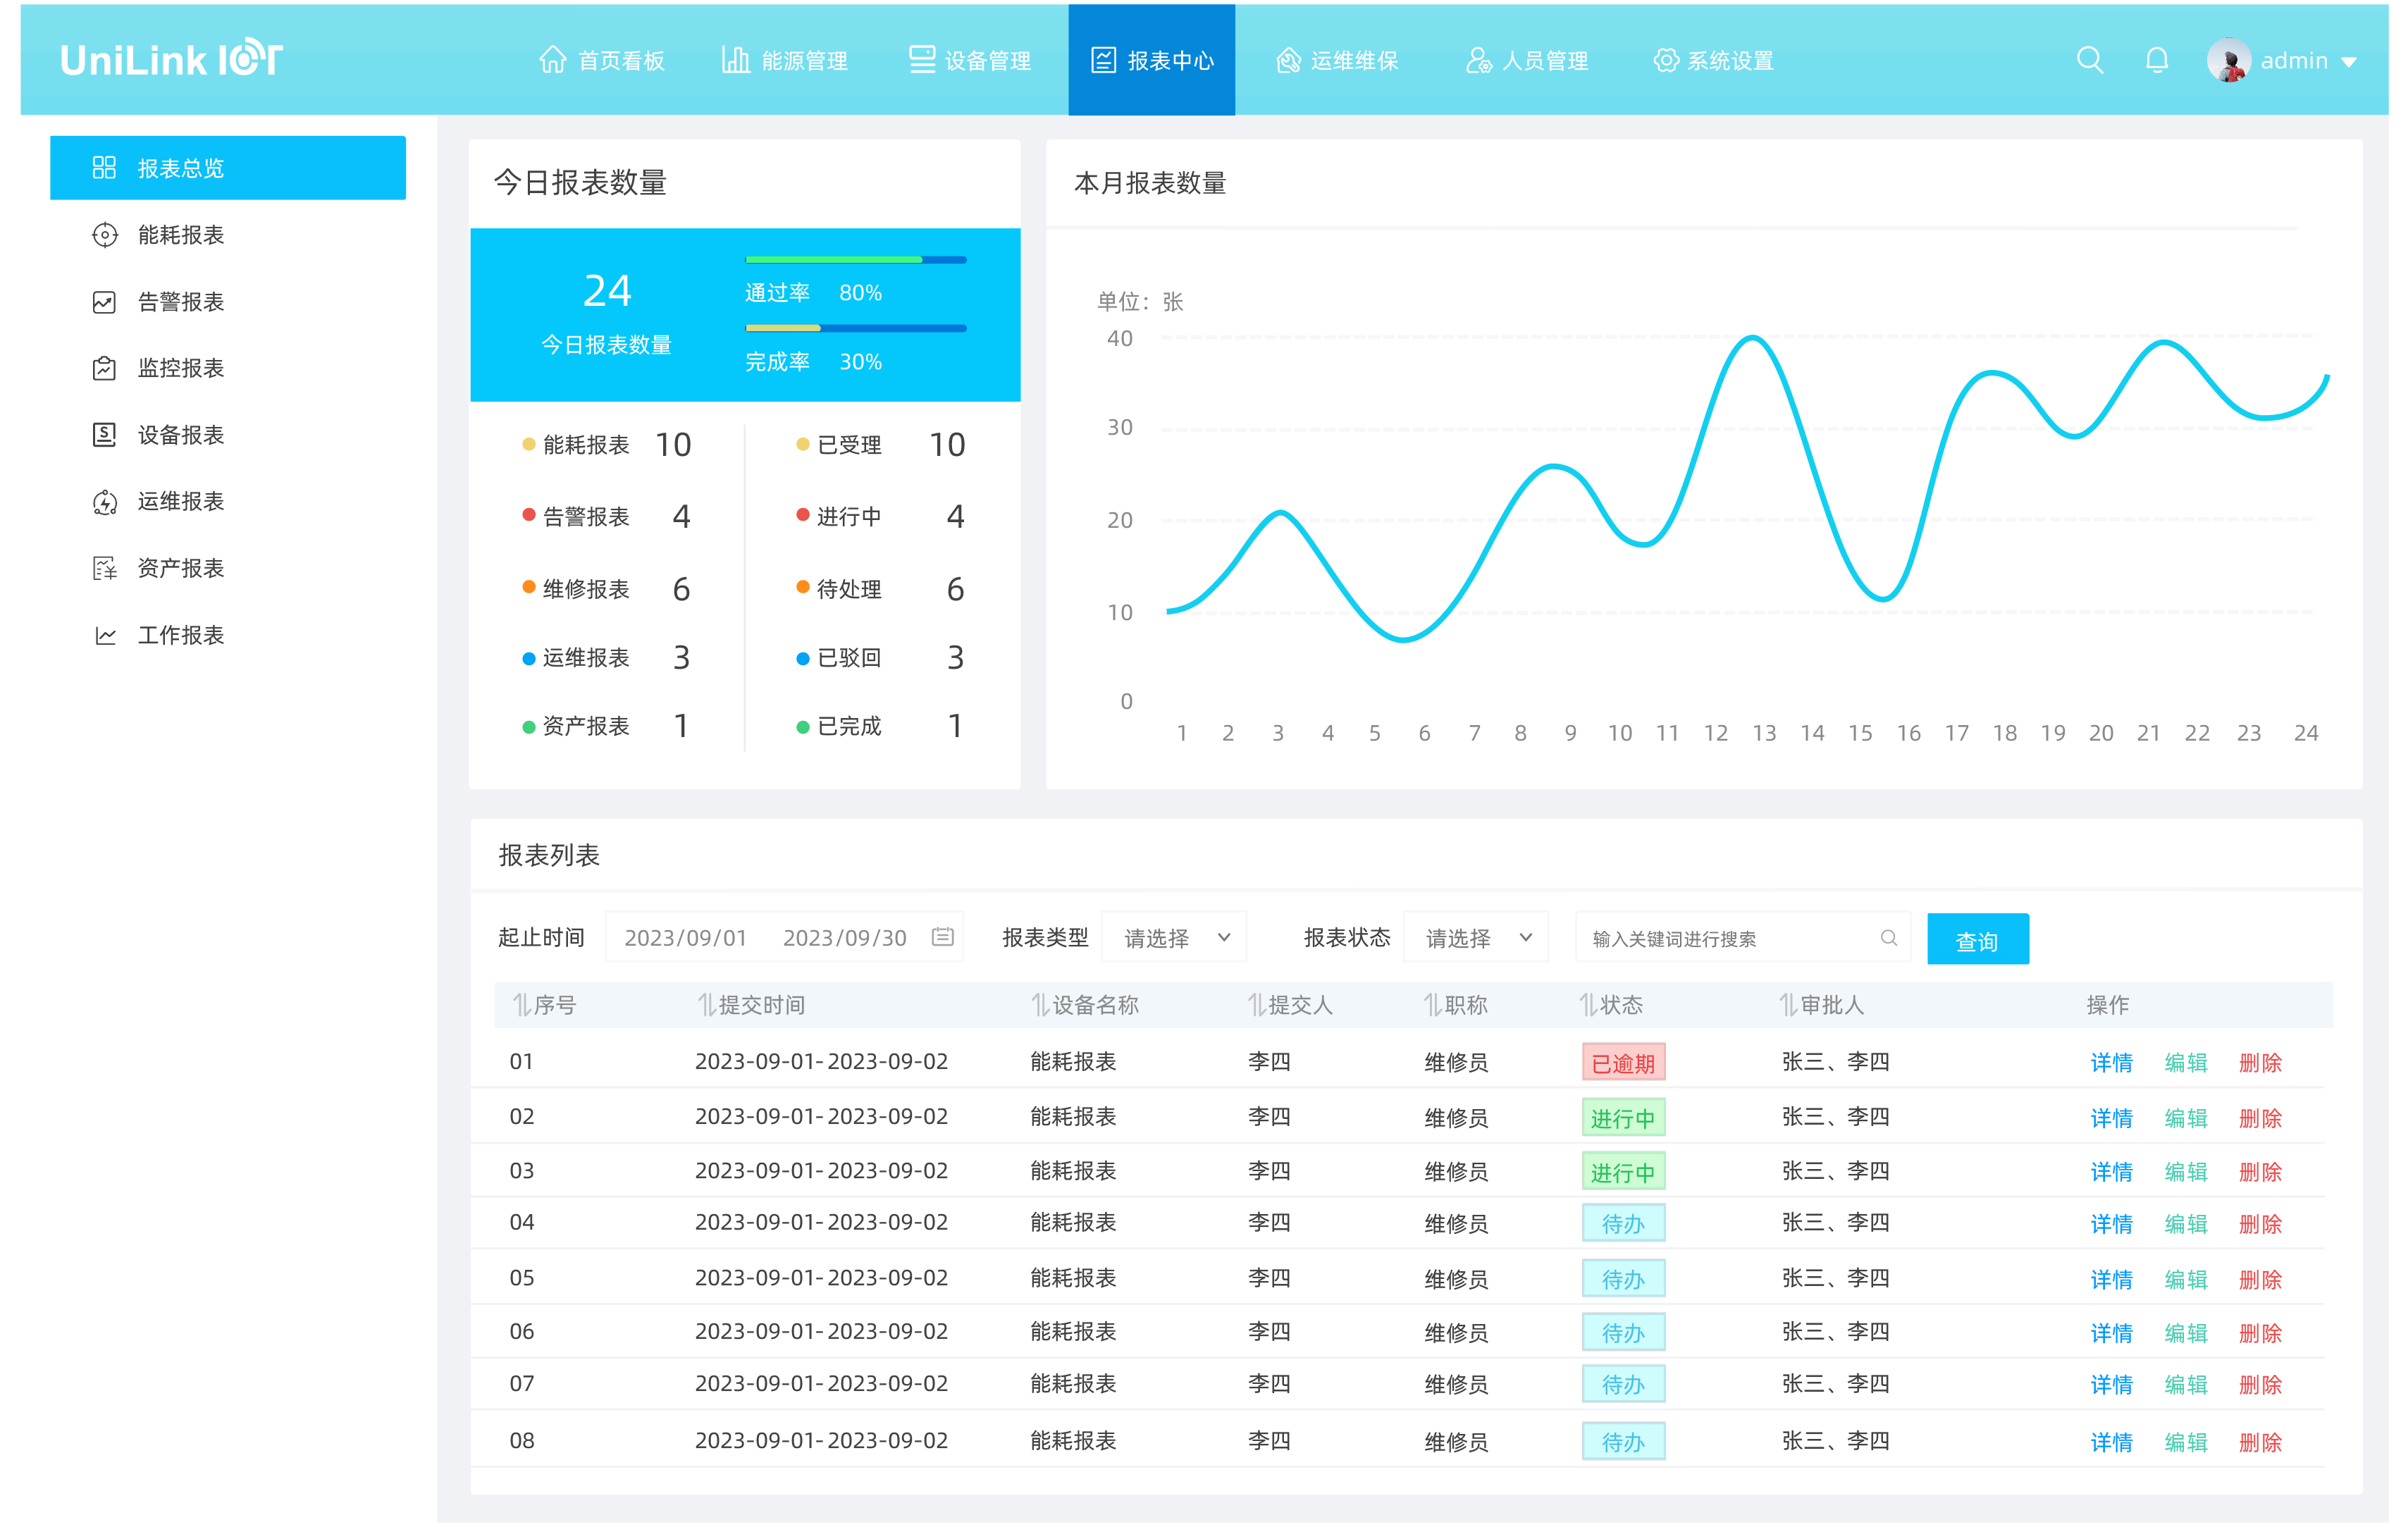Screen dimensions: 2408x1527
Task: Sort by 提交人 column arrows
Action: pos(1257,1004)
